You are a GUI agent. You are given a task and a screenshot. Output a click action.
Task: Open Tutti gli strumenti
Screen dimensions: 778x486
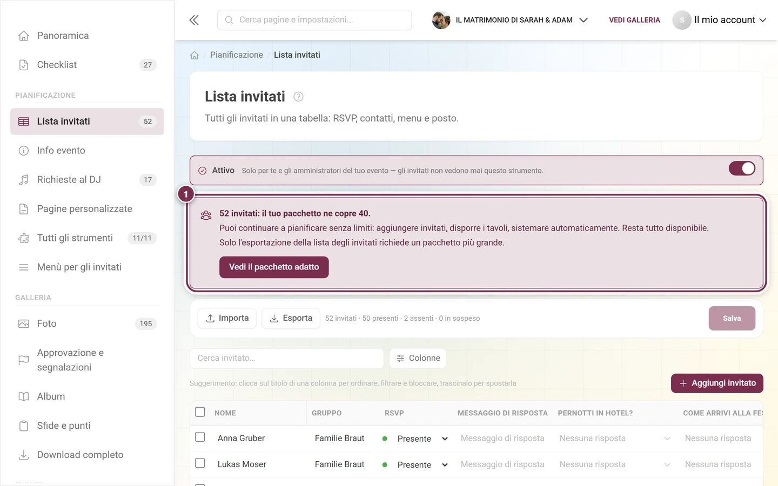click(87, 238)
